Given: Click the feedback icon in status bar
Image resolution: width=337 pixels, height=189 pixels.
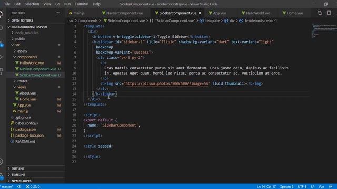Looking at the screenshot, I should tap(330, 187).
